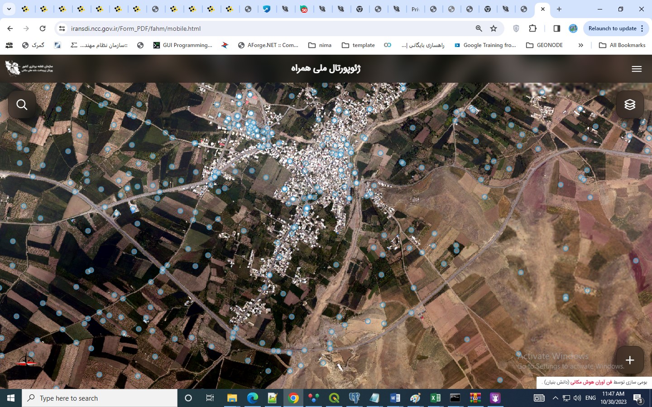Show hidden system tray icons
Viewport: 652px width, 407px height.
pyautogui.click(x=556, y=398)
